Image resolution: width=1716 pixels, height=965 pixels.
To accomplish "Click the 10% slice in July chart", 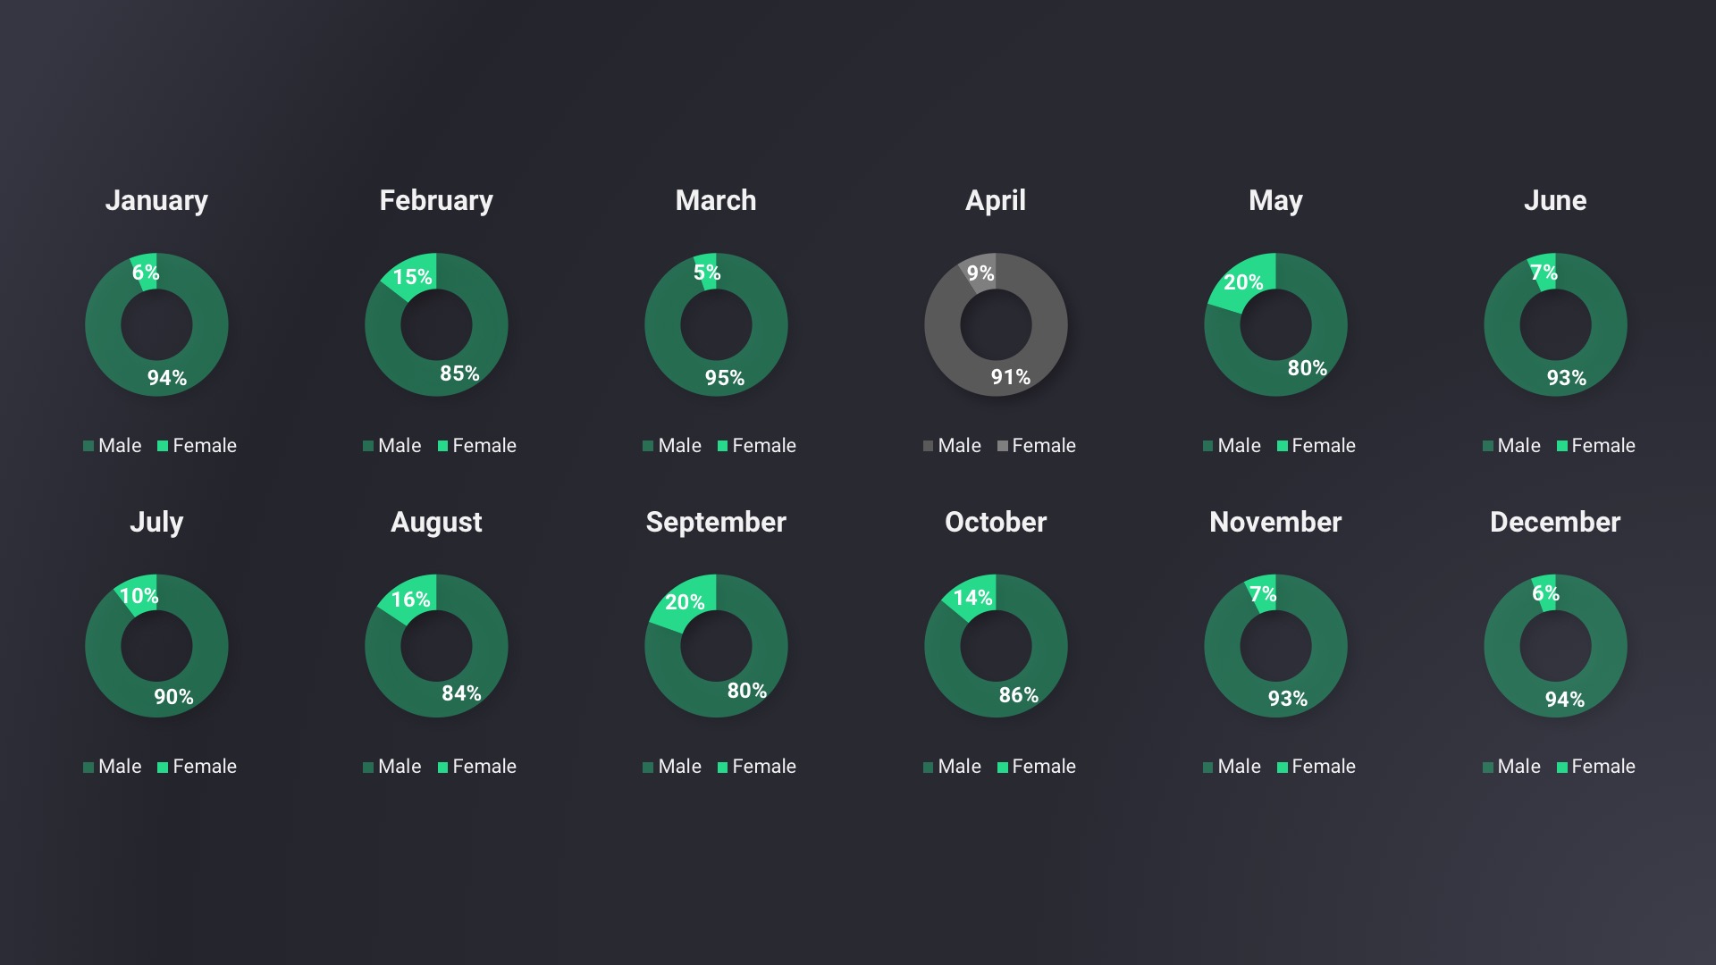I will 139,596.
